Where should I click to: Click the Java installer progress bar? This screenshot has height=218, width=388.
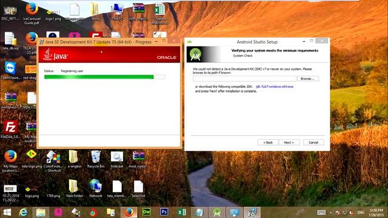click(x=105, y=77)
